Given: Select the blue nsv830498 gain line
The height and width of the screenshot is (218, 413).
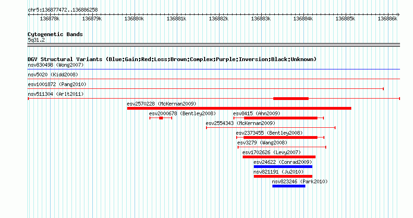Looking at the screenshot, I should (x=214, y=69).
